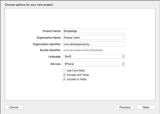Screen dimensions: 160x114
Task: Enable the Use Core Data checkbox
Action: 64,71
